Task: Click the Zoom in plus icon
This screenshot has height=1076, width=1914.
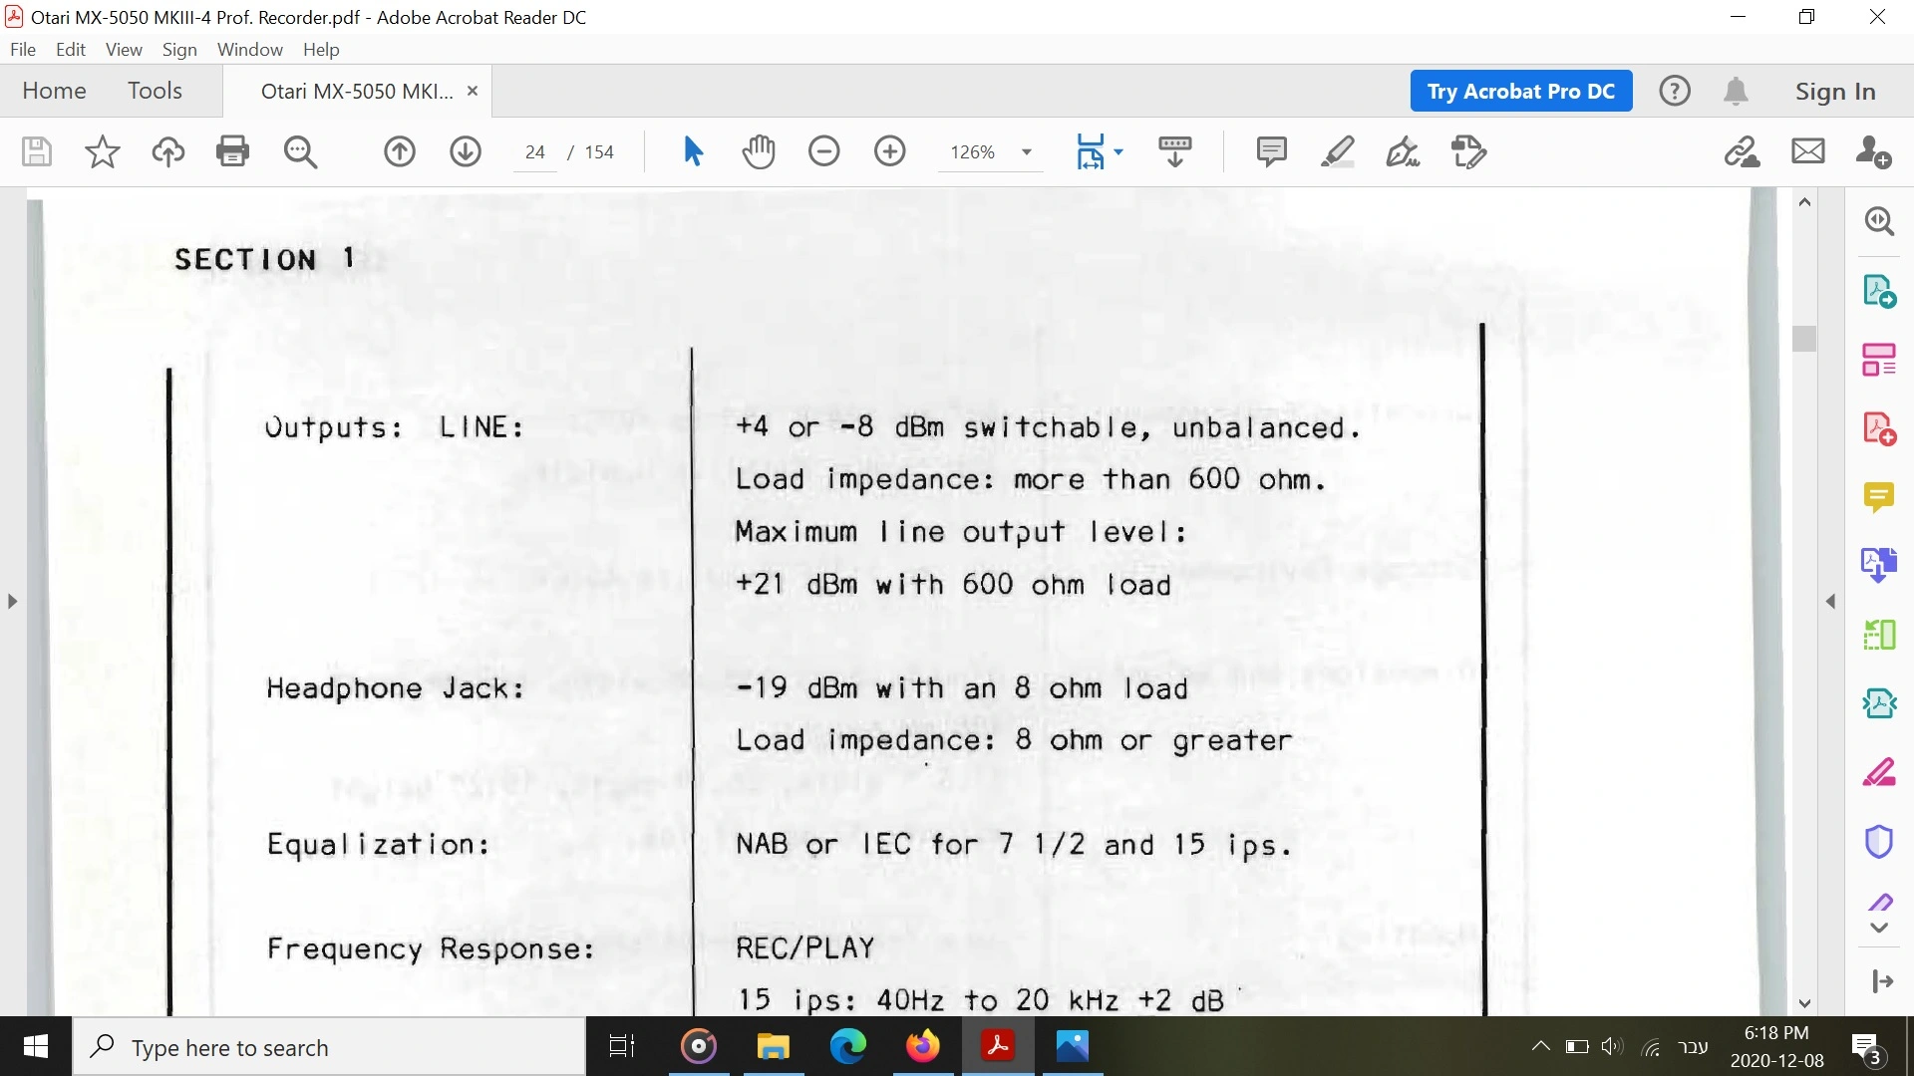Action: coord(890,151)
